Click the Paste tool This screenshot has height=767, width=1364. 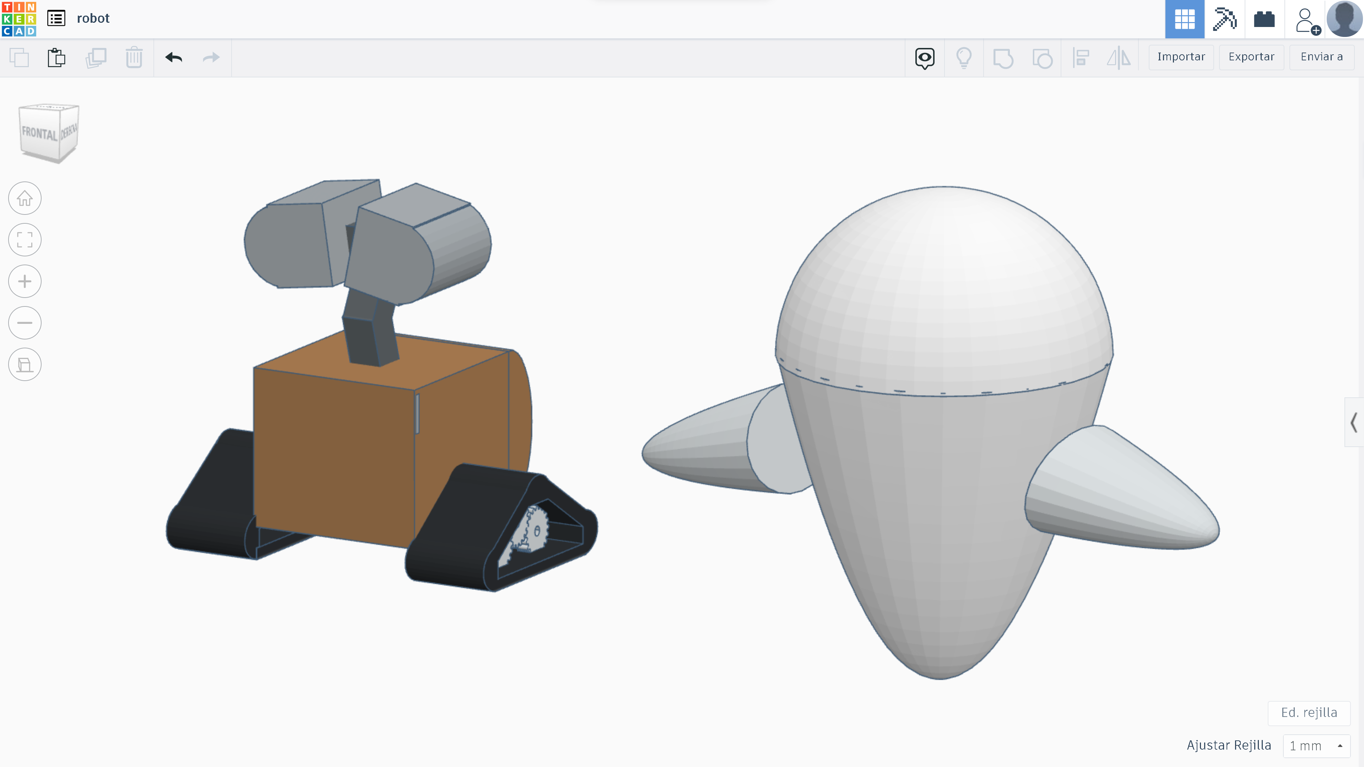click(56, 58)
